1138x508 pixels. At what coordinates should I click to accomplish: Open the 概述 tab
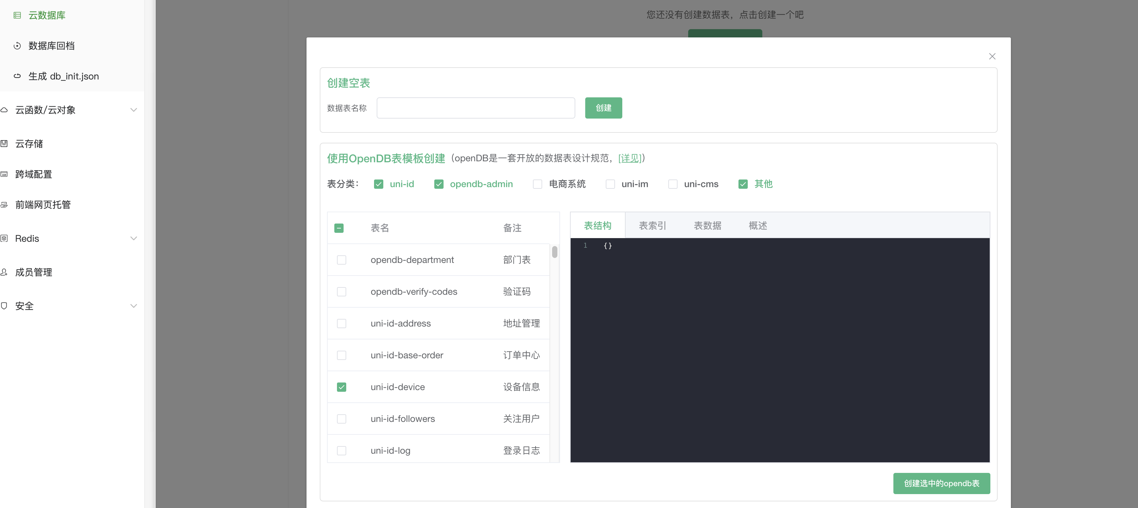(x=757, y=226)
